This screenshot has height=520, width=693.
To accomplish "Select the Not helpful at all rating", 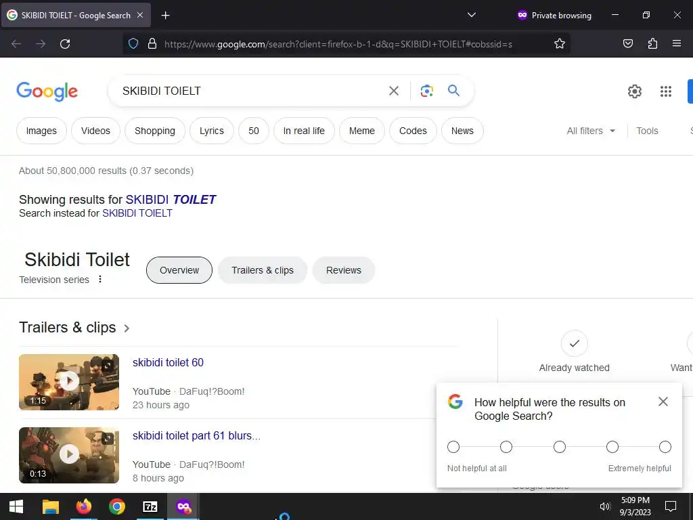I will click(453, 447).
